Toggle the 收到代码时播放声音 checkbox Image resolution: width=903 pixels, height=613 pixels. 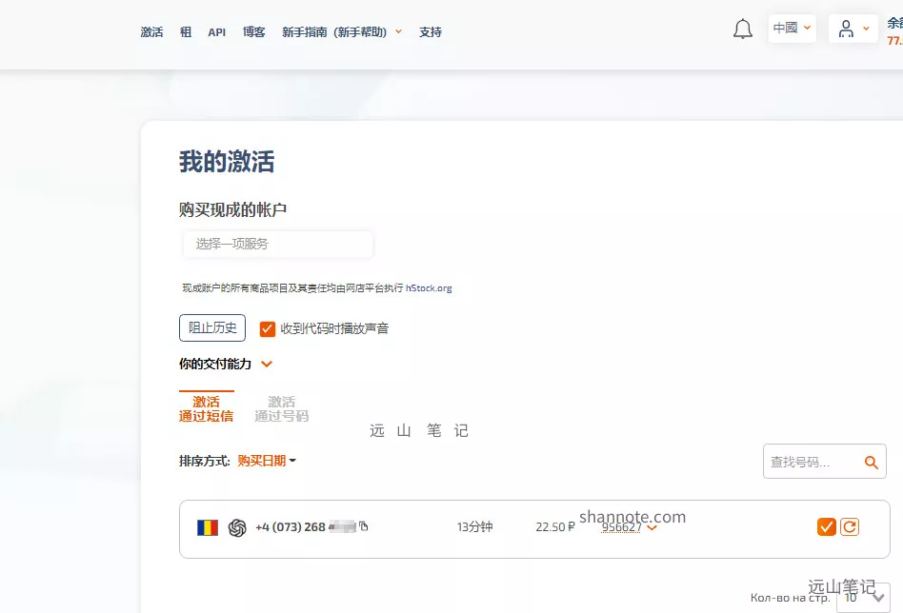pos(268,328)
